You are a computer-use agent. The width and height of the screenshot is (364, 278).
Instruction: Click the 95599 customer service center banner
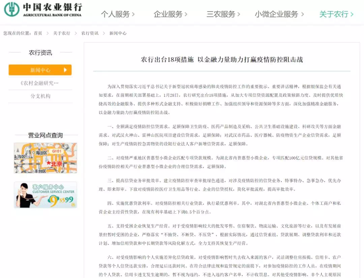click(45, 195)
